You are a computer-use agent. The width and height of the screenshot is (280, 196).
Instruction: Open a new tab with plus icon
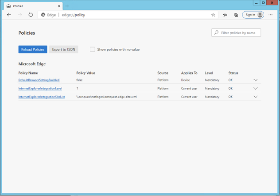point(67,6)
